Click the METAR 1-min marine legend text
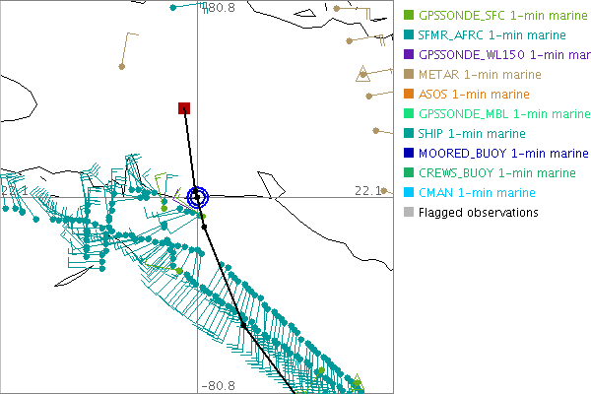591x394 pixels. (480, 75)
